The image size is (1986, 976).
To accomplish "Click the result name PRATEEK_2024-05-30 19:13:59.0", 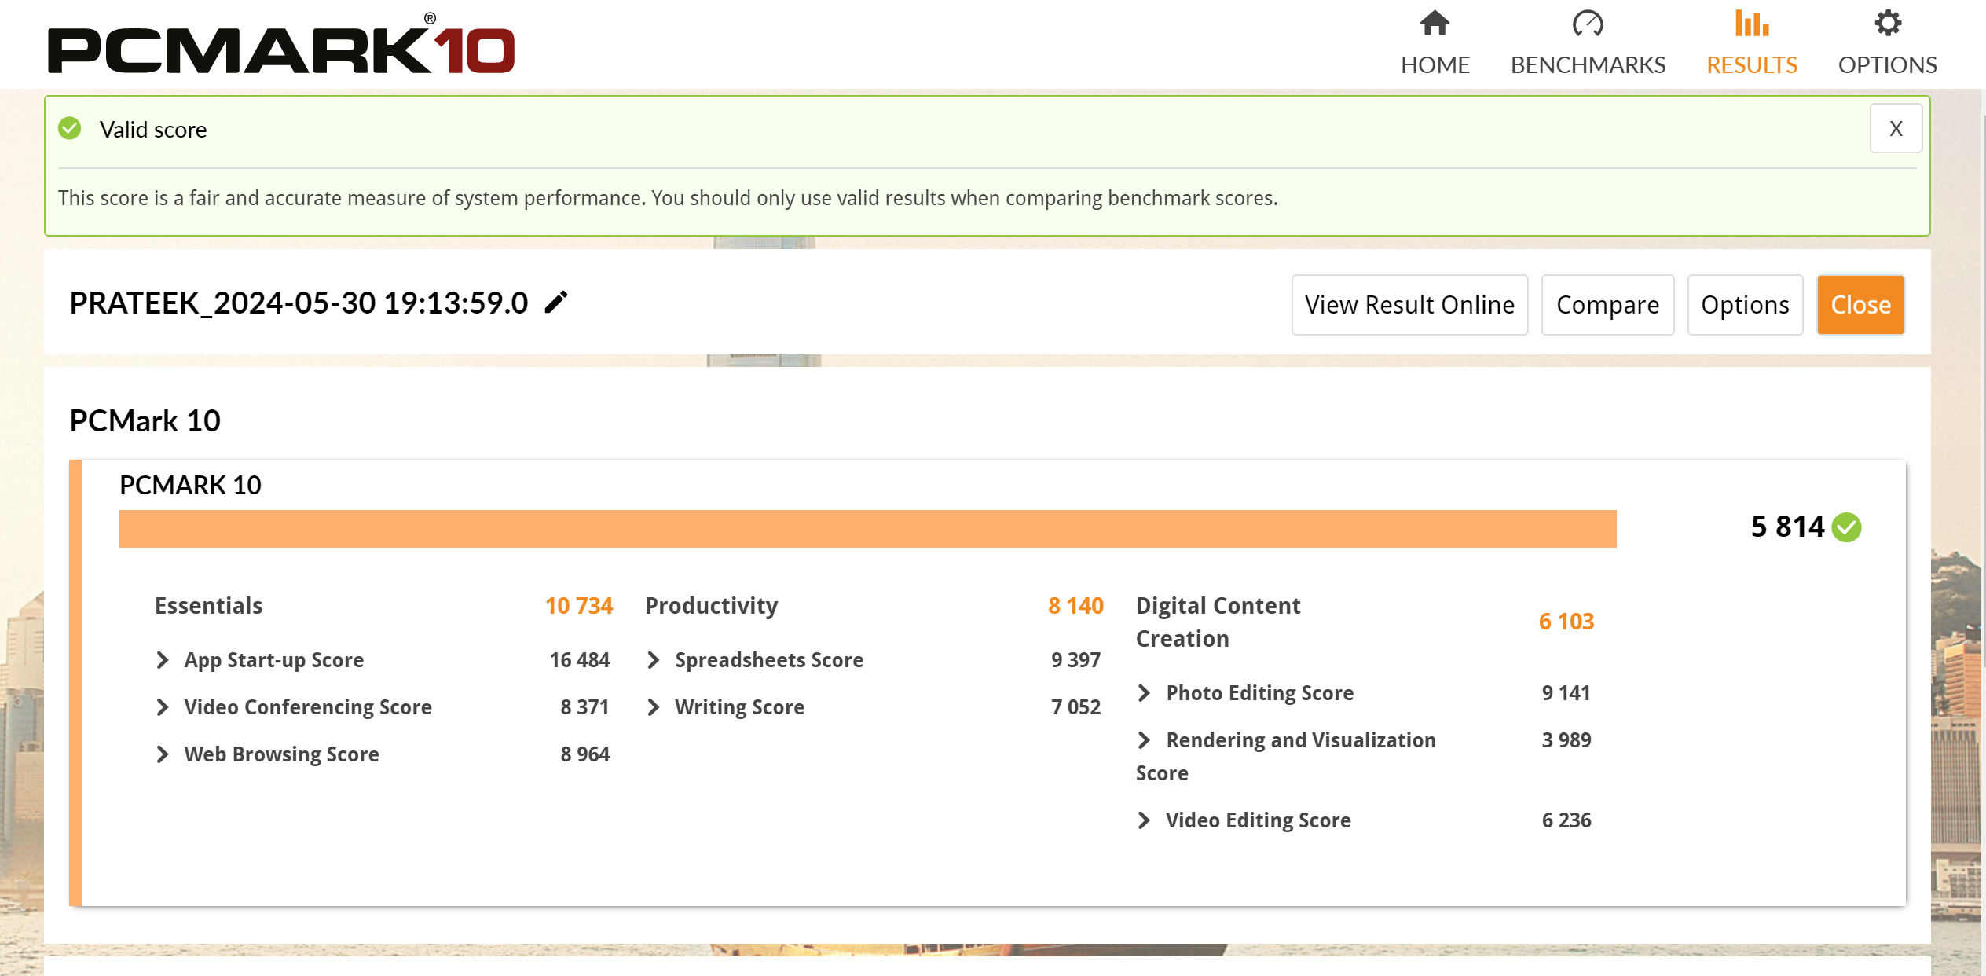I will click(x=299, y=303).
